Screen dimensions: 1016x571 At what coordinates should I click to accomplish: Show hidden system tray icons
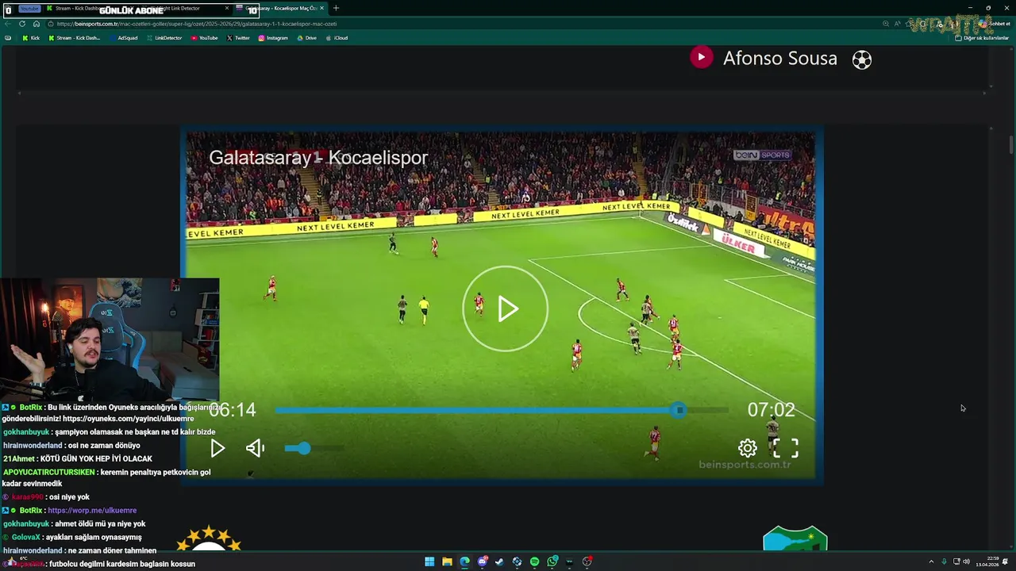pyautogui.click(x=931, y=561)
